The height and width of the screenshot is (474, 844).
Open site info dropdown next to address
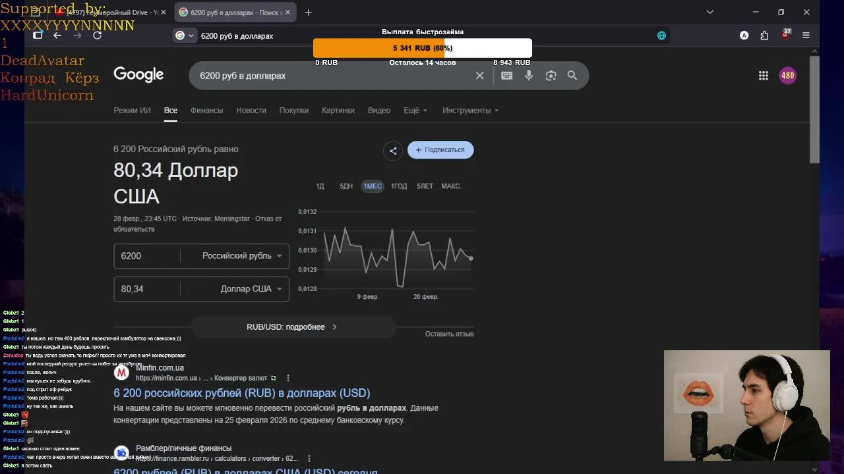(x=184, y=36)
